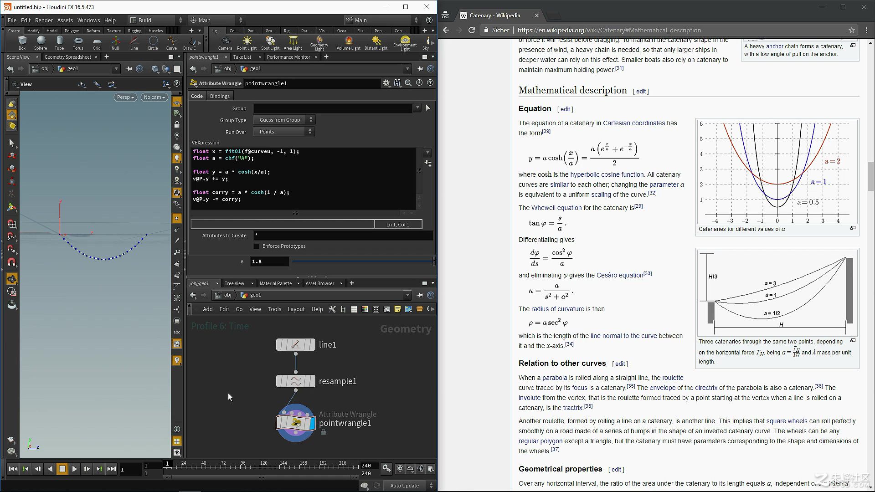
Task: Add a Spot Light from shelf
Action: [270, 42]
